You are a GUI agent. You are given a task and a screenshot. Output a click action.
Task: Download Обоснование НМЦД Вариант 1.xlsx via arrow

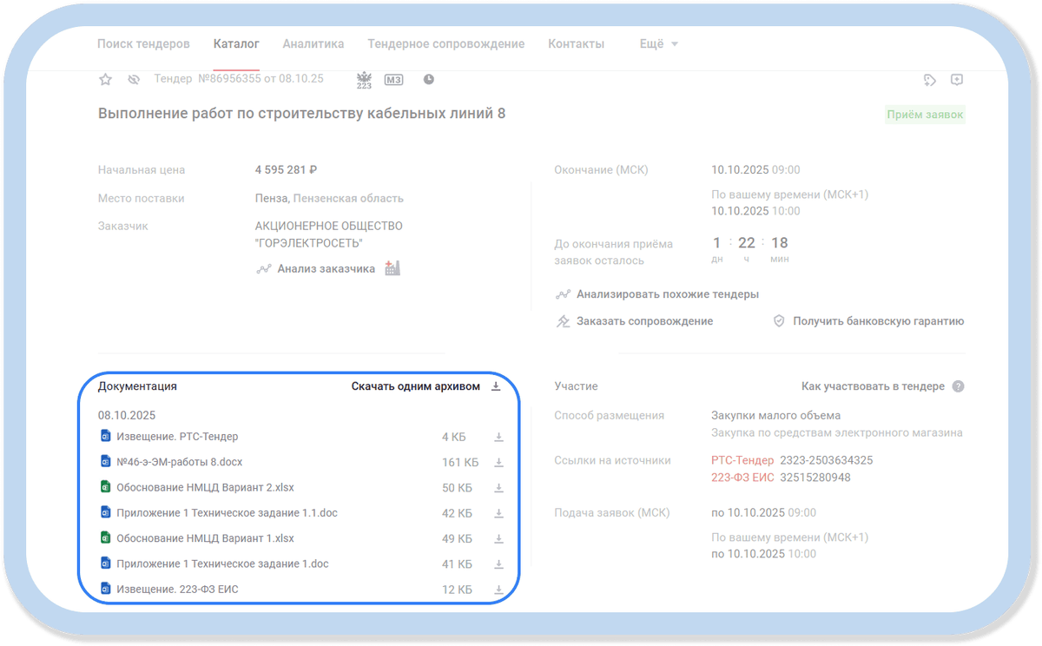tap(499, 538)
